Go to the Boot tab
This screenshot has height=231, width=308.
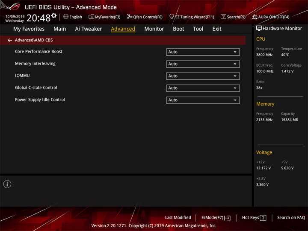click(178, 29)
